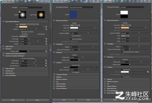Open the spot light Type dropdown

tap(29, 24)
